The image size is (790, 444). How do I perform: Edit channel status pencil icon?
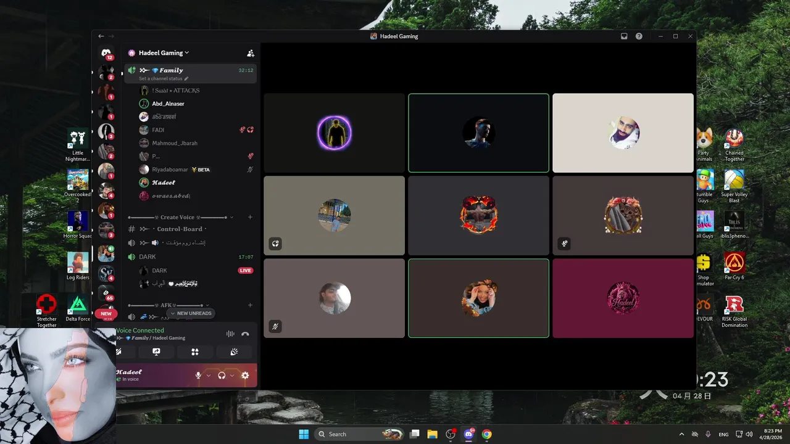point(186,79)
